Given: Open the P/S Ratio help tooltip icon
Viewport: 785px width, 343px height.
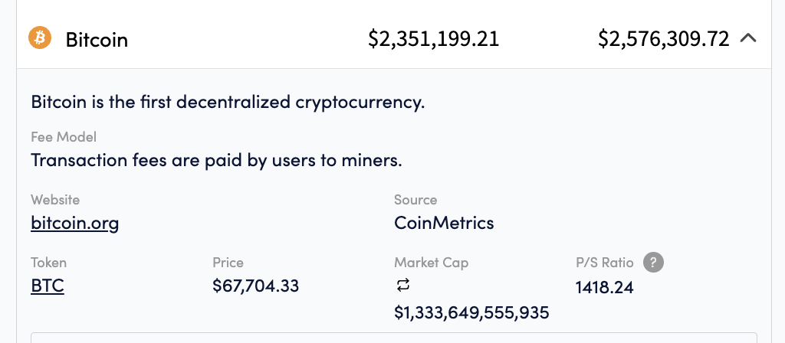Looking at the screenshot, I should click(653, 263).
